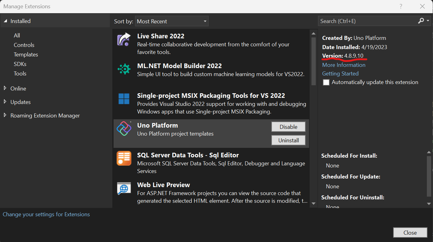Click the Live Share 2022 extension icon

124,40
